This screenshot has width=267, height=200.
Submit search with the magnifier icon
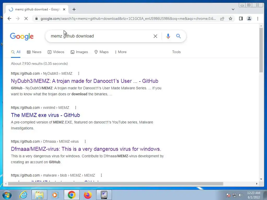pos(178,36)
